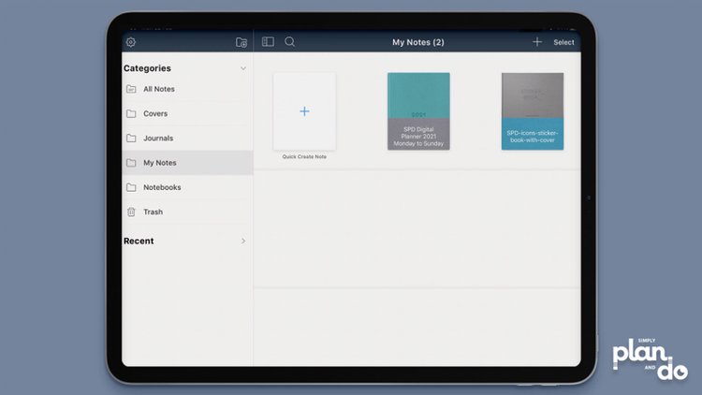The height and width of the screenshot is (395, 702).
Task: Open the search magnifier icon
Action: (x=289, y=41)
